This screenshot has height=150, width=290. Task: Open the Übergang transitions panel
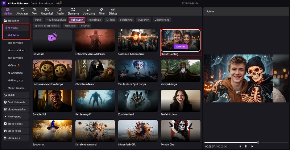[x=88, y=11]
